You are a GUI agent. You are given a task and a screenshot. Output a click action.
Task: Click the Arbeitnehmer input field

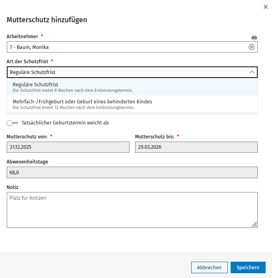132,47
